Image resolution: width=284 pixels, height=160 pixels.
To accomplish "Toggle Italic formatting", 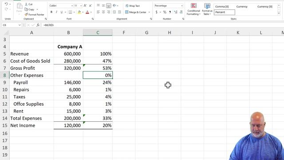I will click(56, 12).
